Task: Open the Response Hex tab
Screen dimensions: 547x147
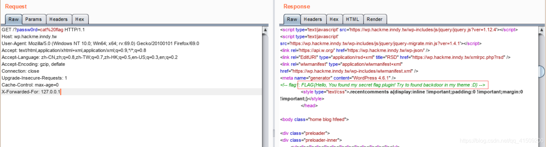Action: pos(334,19)
